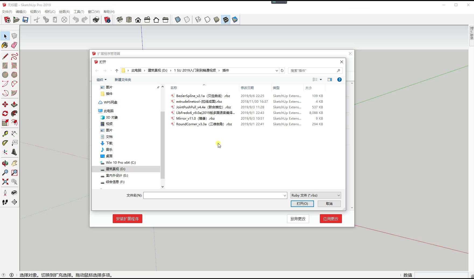474x279 pixels.
Task: Open the 窗口(W) menu
Action: 94,12
